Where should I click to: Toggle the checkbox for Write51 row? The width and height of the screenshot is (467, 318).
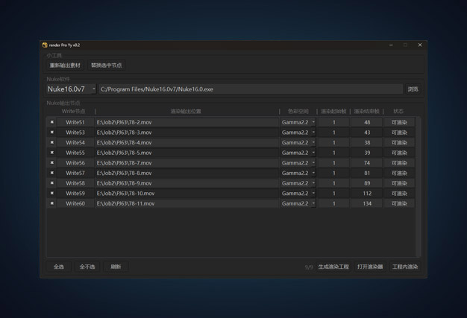pyautogui.click(x=52, y=122)
